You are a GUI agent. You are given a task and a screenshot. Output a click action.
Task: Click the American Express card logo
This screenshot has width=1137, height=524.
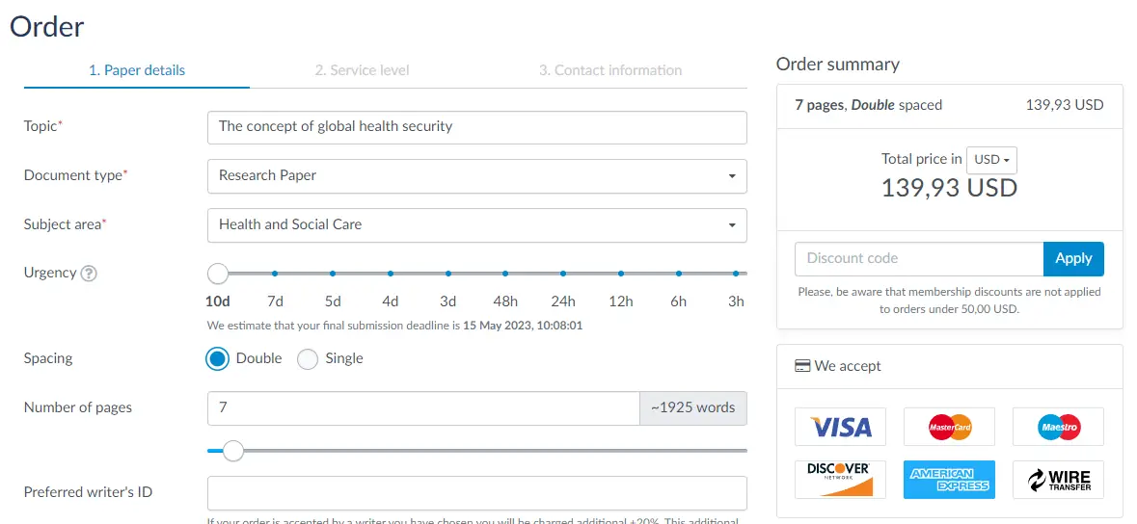coord(949,480)
